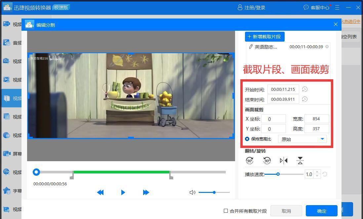Image resolution: width=363 pixels, height=219 pixels.
Task: Click the crop handle on the preview's bottom edge
Action: pos(131,138)
